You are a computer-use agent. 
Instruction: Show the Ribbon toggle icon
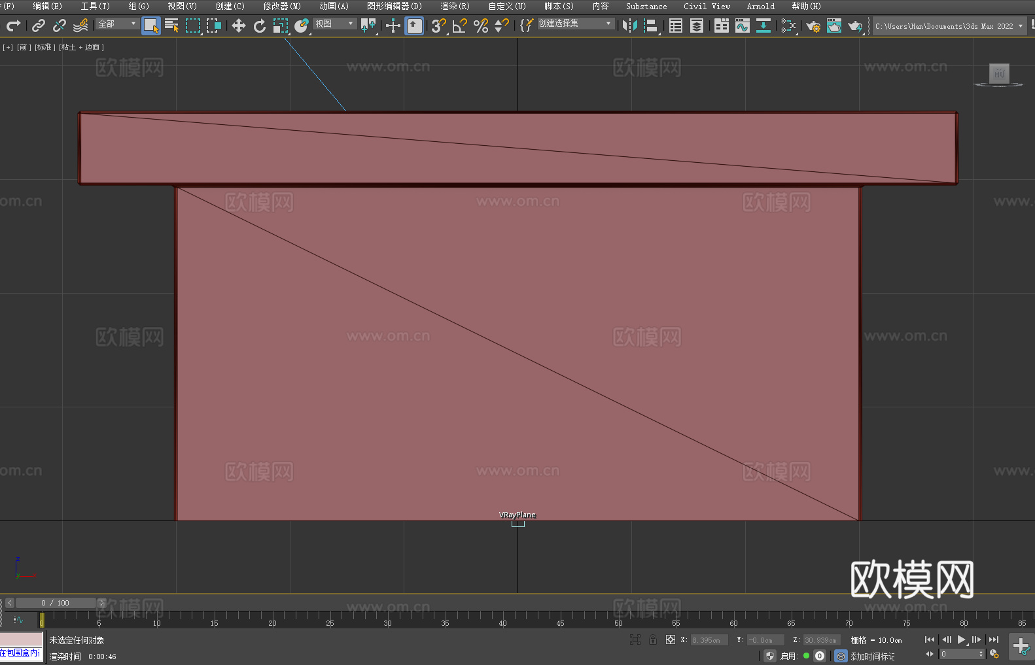[x=722, y=26]
